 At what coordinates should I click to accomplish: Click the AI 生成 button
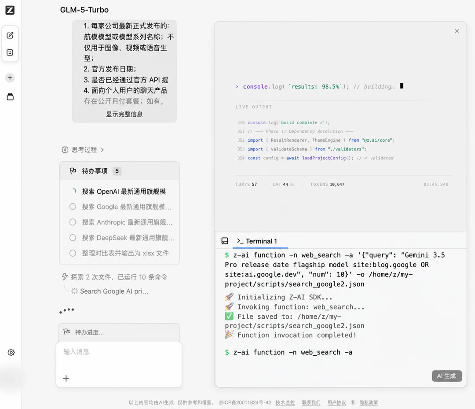click(447, 376)
